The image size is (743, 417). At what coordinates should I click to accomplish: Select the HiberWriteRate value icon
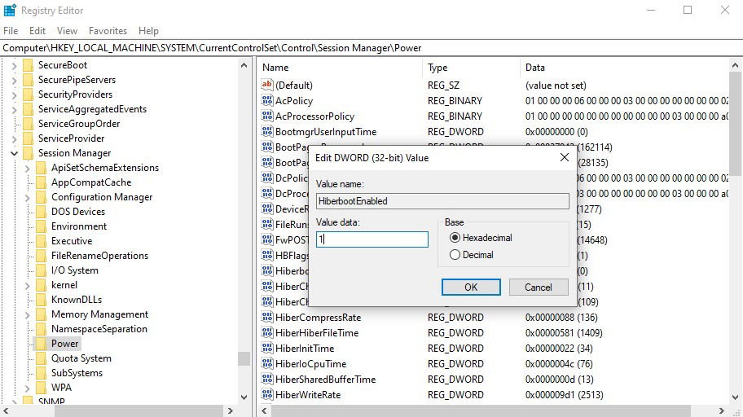[x=267, y=394]
